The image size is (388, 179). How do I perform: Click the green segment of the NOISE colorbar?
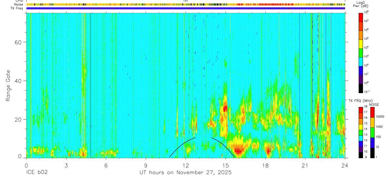(x=372, y=133)
